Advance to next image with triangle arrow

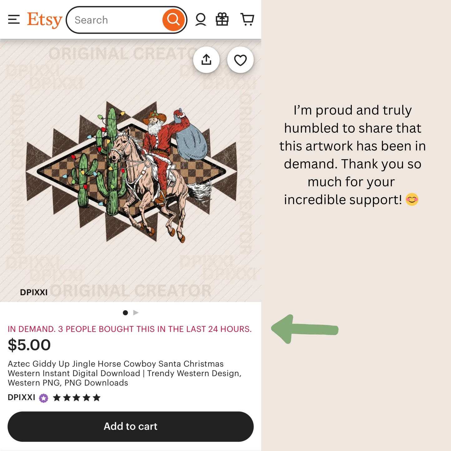[x=136, y=313]
